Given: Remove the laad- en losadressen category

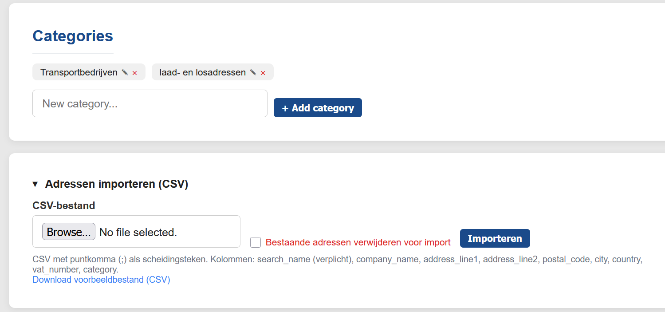Looking at the screenshot, I should [x=263, y=73].
